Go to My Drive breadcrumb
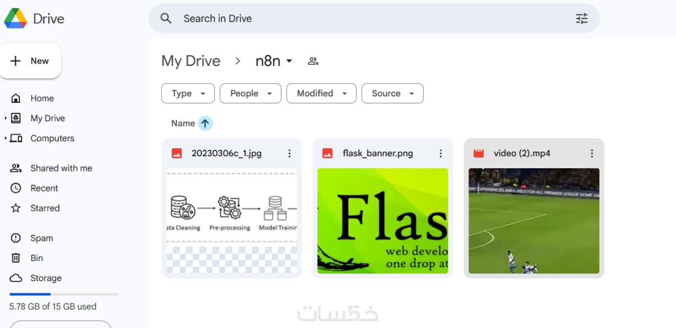 point(191,61)
